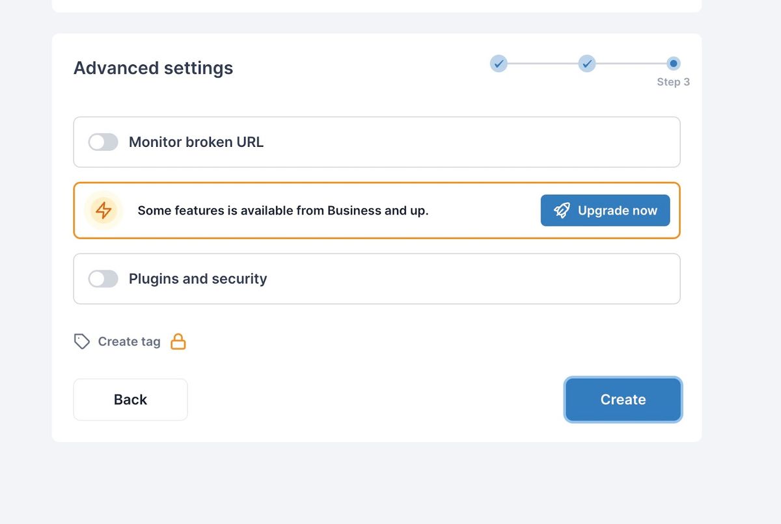Click the Back button

[130, 400]
